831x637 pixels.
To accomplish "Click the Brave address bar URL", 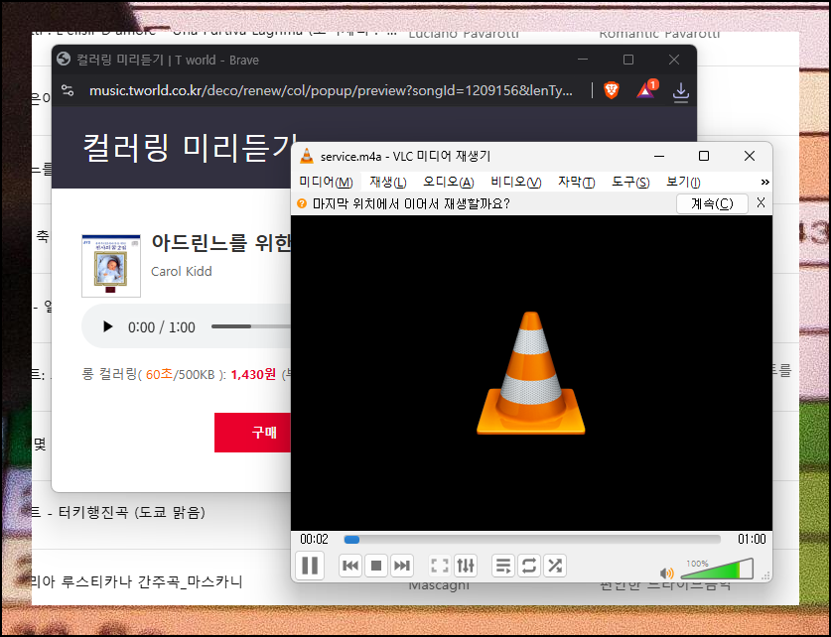I will coord(331,90).
